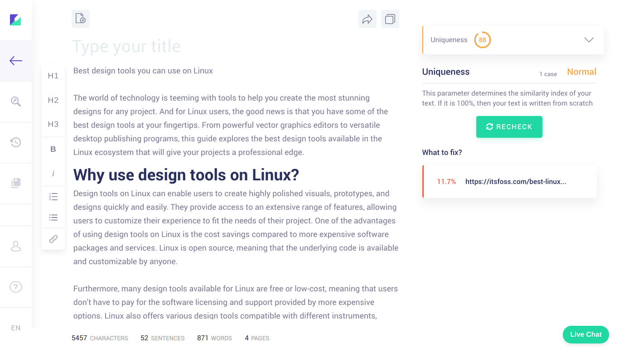619x348 pixels.
Task: Open the user profile icon
Action: pos(16,246)
